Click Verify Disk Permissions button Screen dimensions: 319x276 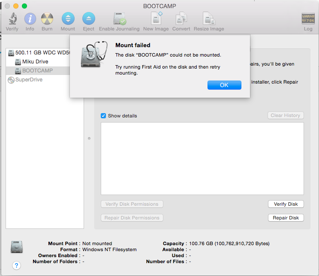coord(132,204)
